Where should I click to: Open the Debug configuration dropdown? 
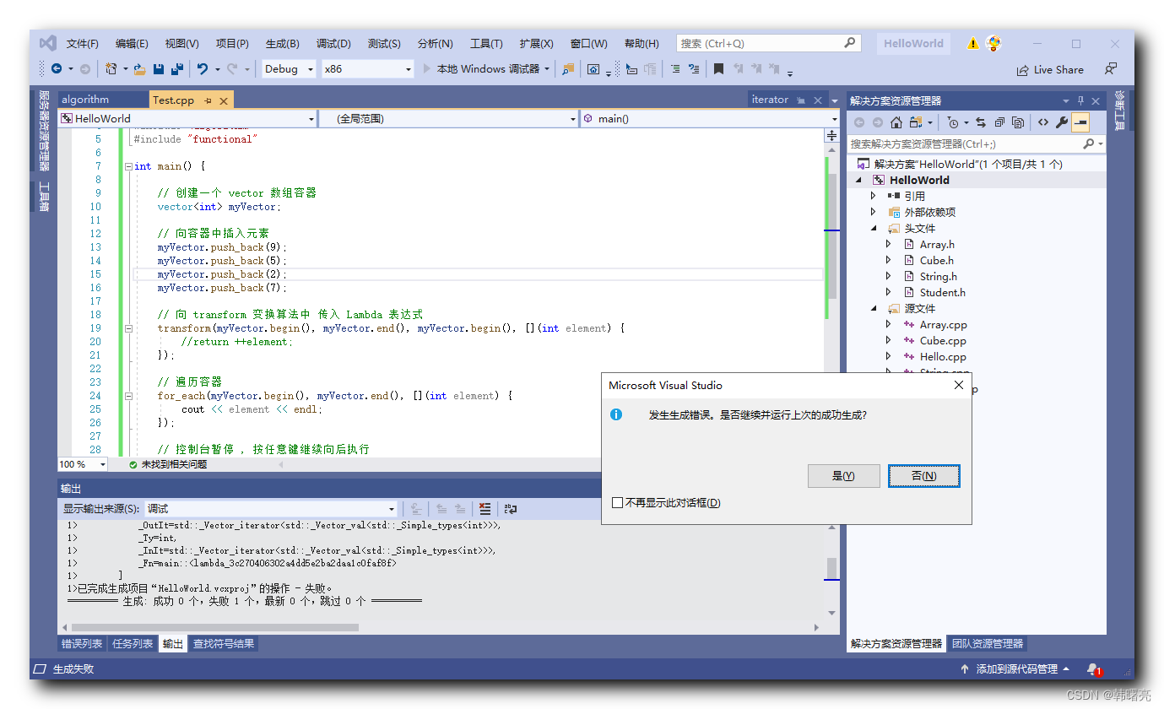(x=288, y=68)
